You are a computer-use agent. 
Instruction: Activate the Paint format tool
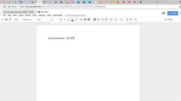(10, 20)
